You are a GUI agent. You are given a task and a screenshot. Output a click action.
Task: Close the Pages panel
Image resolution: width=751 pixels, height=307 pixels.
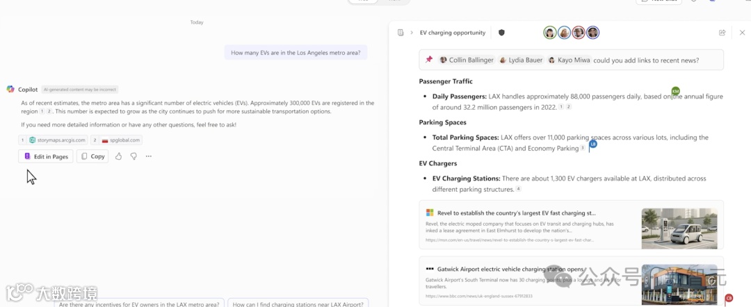point(743,33)
